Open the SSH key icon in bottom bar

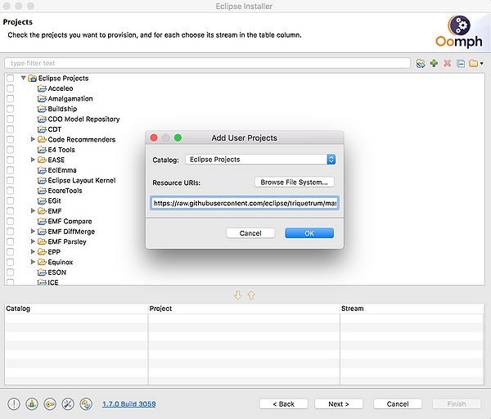50,404
